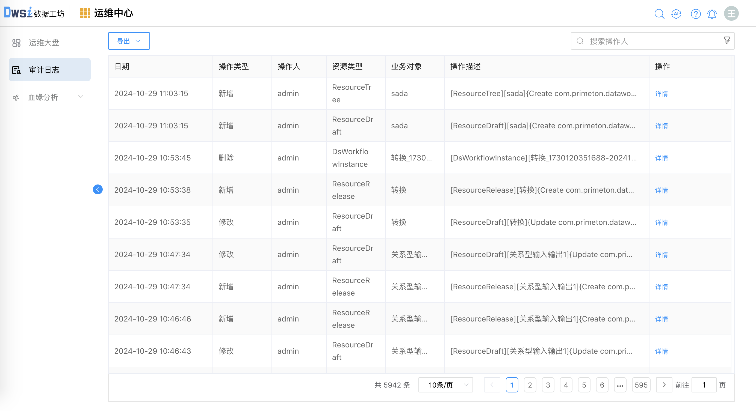Open 运维大盘 in the sidebar
The height and width of the screenshot is (411, 756).
click(50, 43)
